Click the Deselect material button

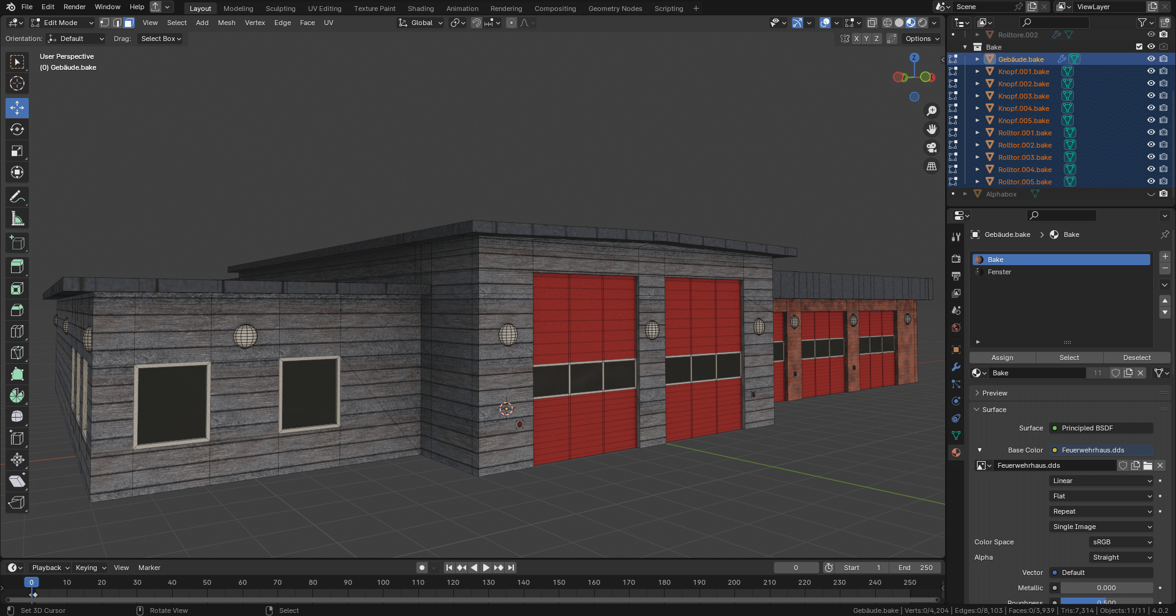click(1136, 358)
